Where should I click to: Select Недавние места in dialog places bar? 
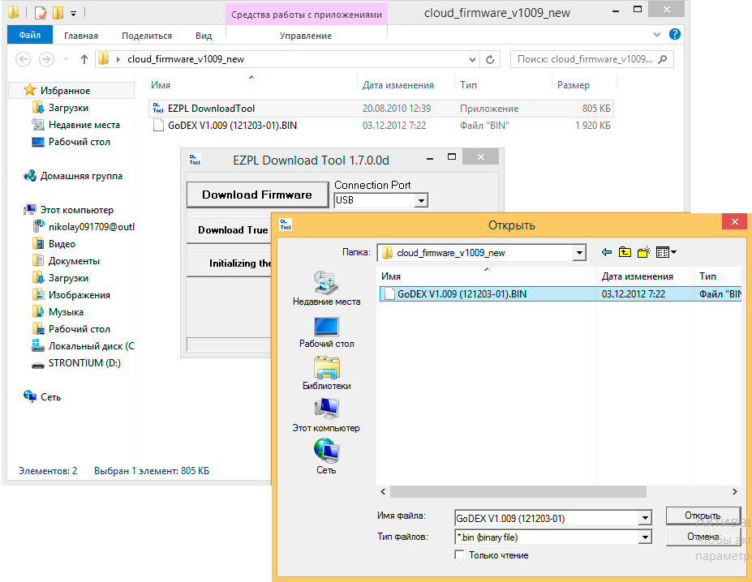coord(326,288)
